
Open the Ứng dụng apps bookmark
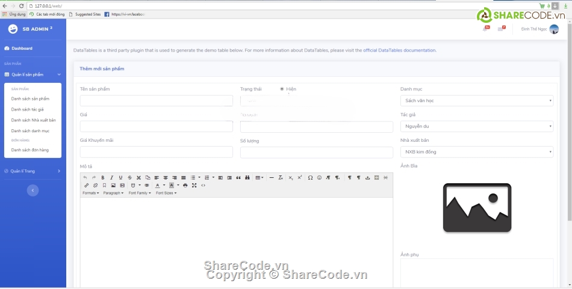14,14
